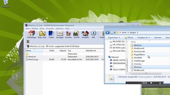Open Favoriten menu in WinRAR

50,28
